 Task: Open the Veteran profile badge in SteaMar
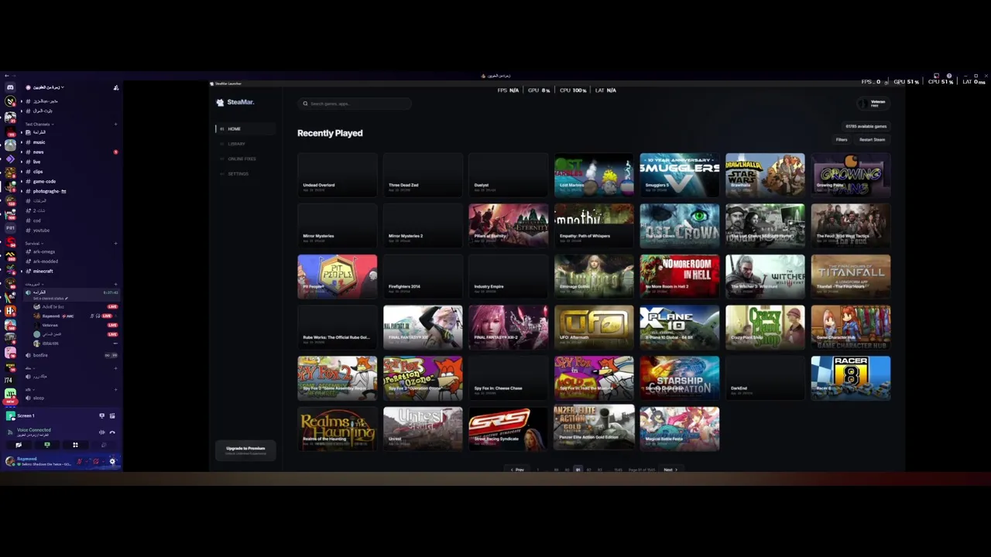pyautogui.click(x=873, y=103)
